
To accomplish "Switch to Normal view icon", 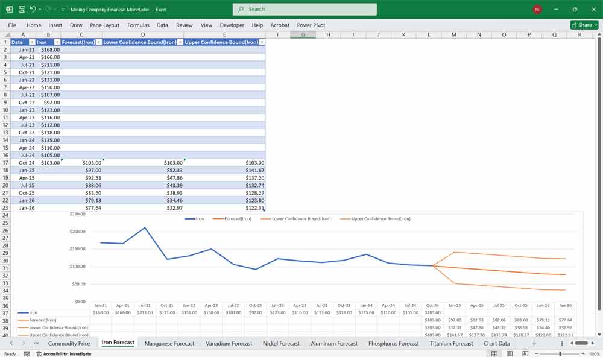I will [x=494, y=353].
